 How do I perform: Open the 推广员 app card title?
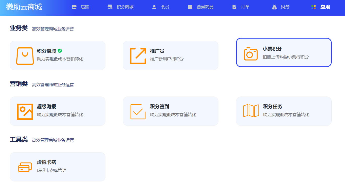pyautogui.click(x=157, y=51)
